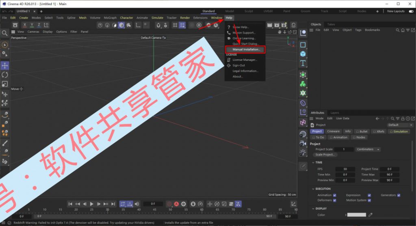Choose Manual Installation from Help menu
The width and height of the screenshot is (416, 226).
pos(245,49)
